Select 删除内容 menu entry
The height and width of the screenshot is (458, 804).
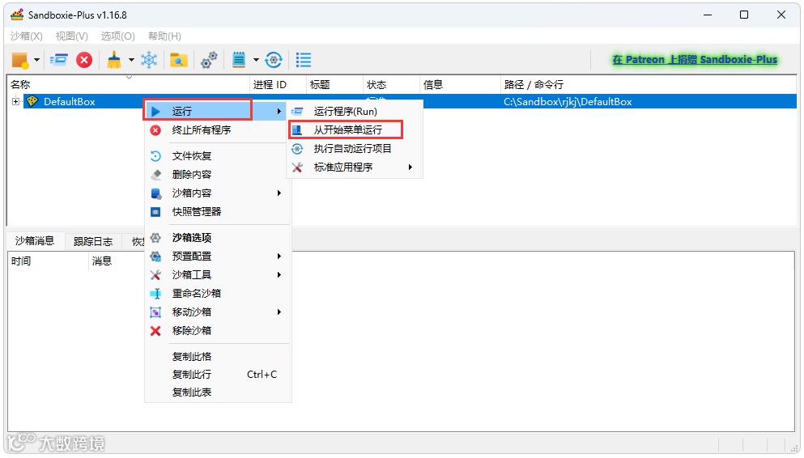click(x=218, y=174)
